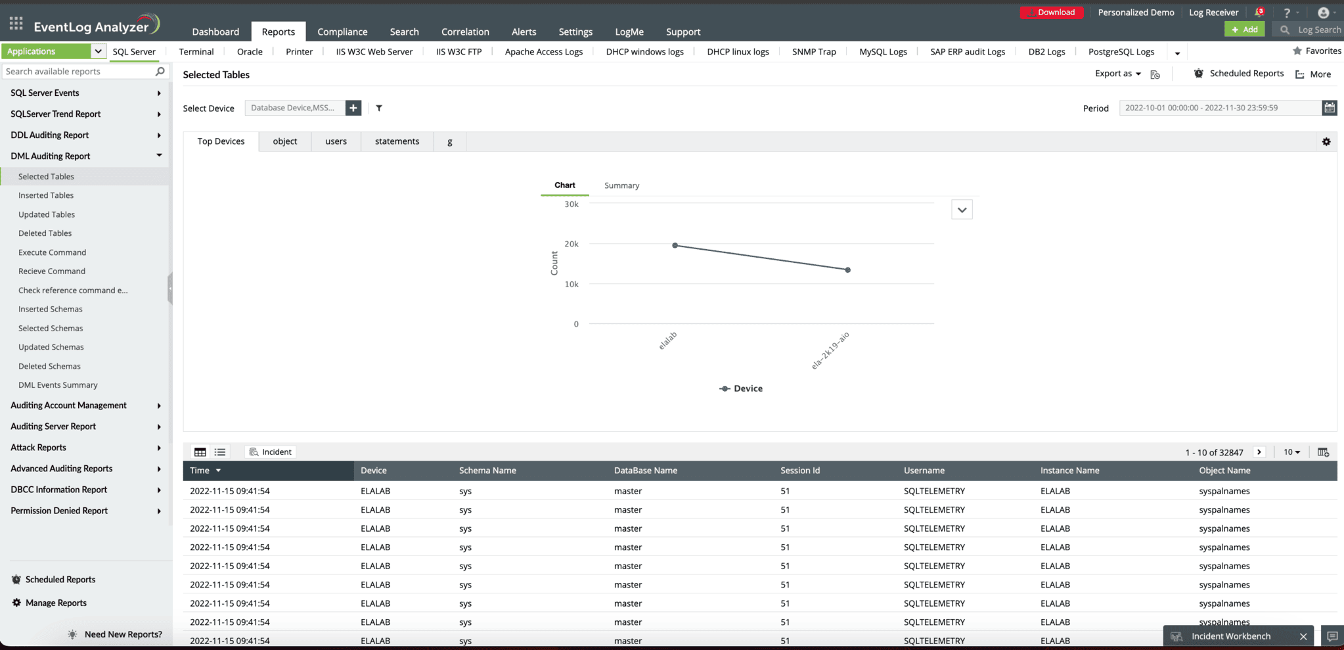Select the users chart tab
This screenshot has height=650, width=1344.
pyautogui.click(x=336, y=141)
